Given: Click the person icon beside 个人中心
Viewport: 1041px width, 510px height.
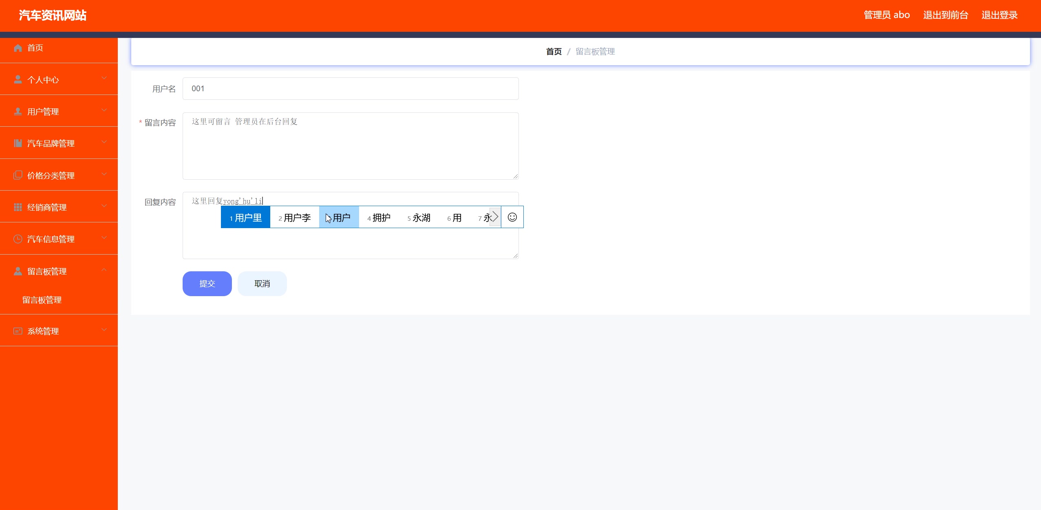Looking at the screenshot, I should click(x=18, y=79).
